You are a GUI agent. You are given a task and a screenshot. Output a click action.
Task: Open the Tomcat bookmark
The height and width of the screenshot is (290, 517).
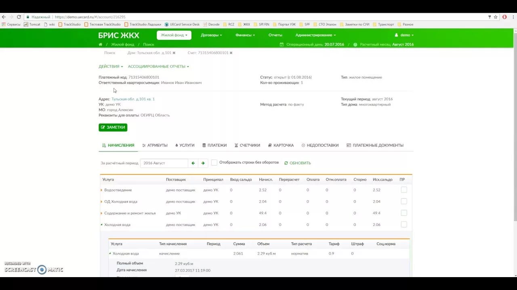pyautogui.click(x=32, y=24)
